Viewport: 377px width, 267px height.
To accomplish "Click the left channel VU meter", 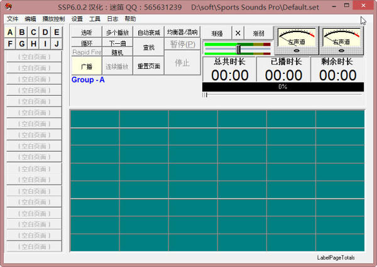I will (x=295, y=40).
